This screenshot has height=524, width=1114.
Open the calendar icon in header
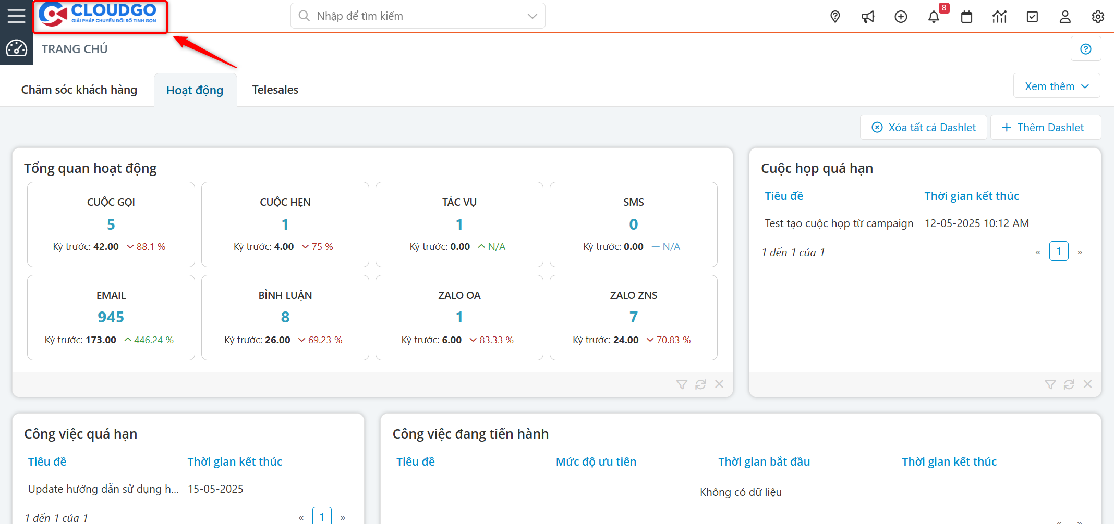coord(966,17)
